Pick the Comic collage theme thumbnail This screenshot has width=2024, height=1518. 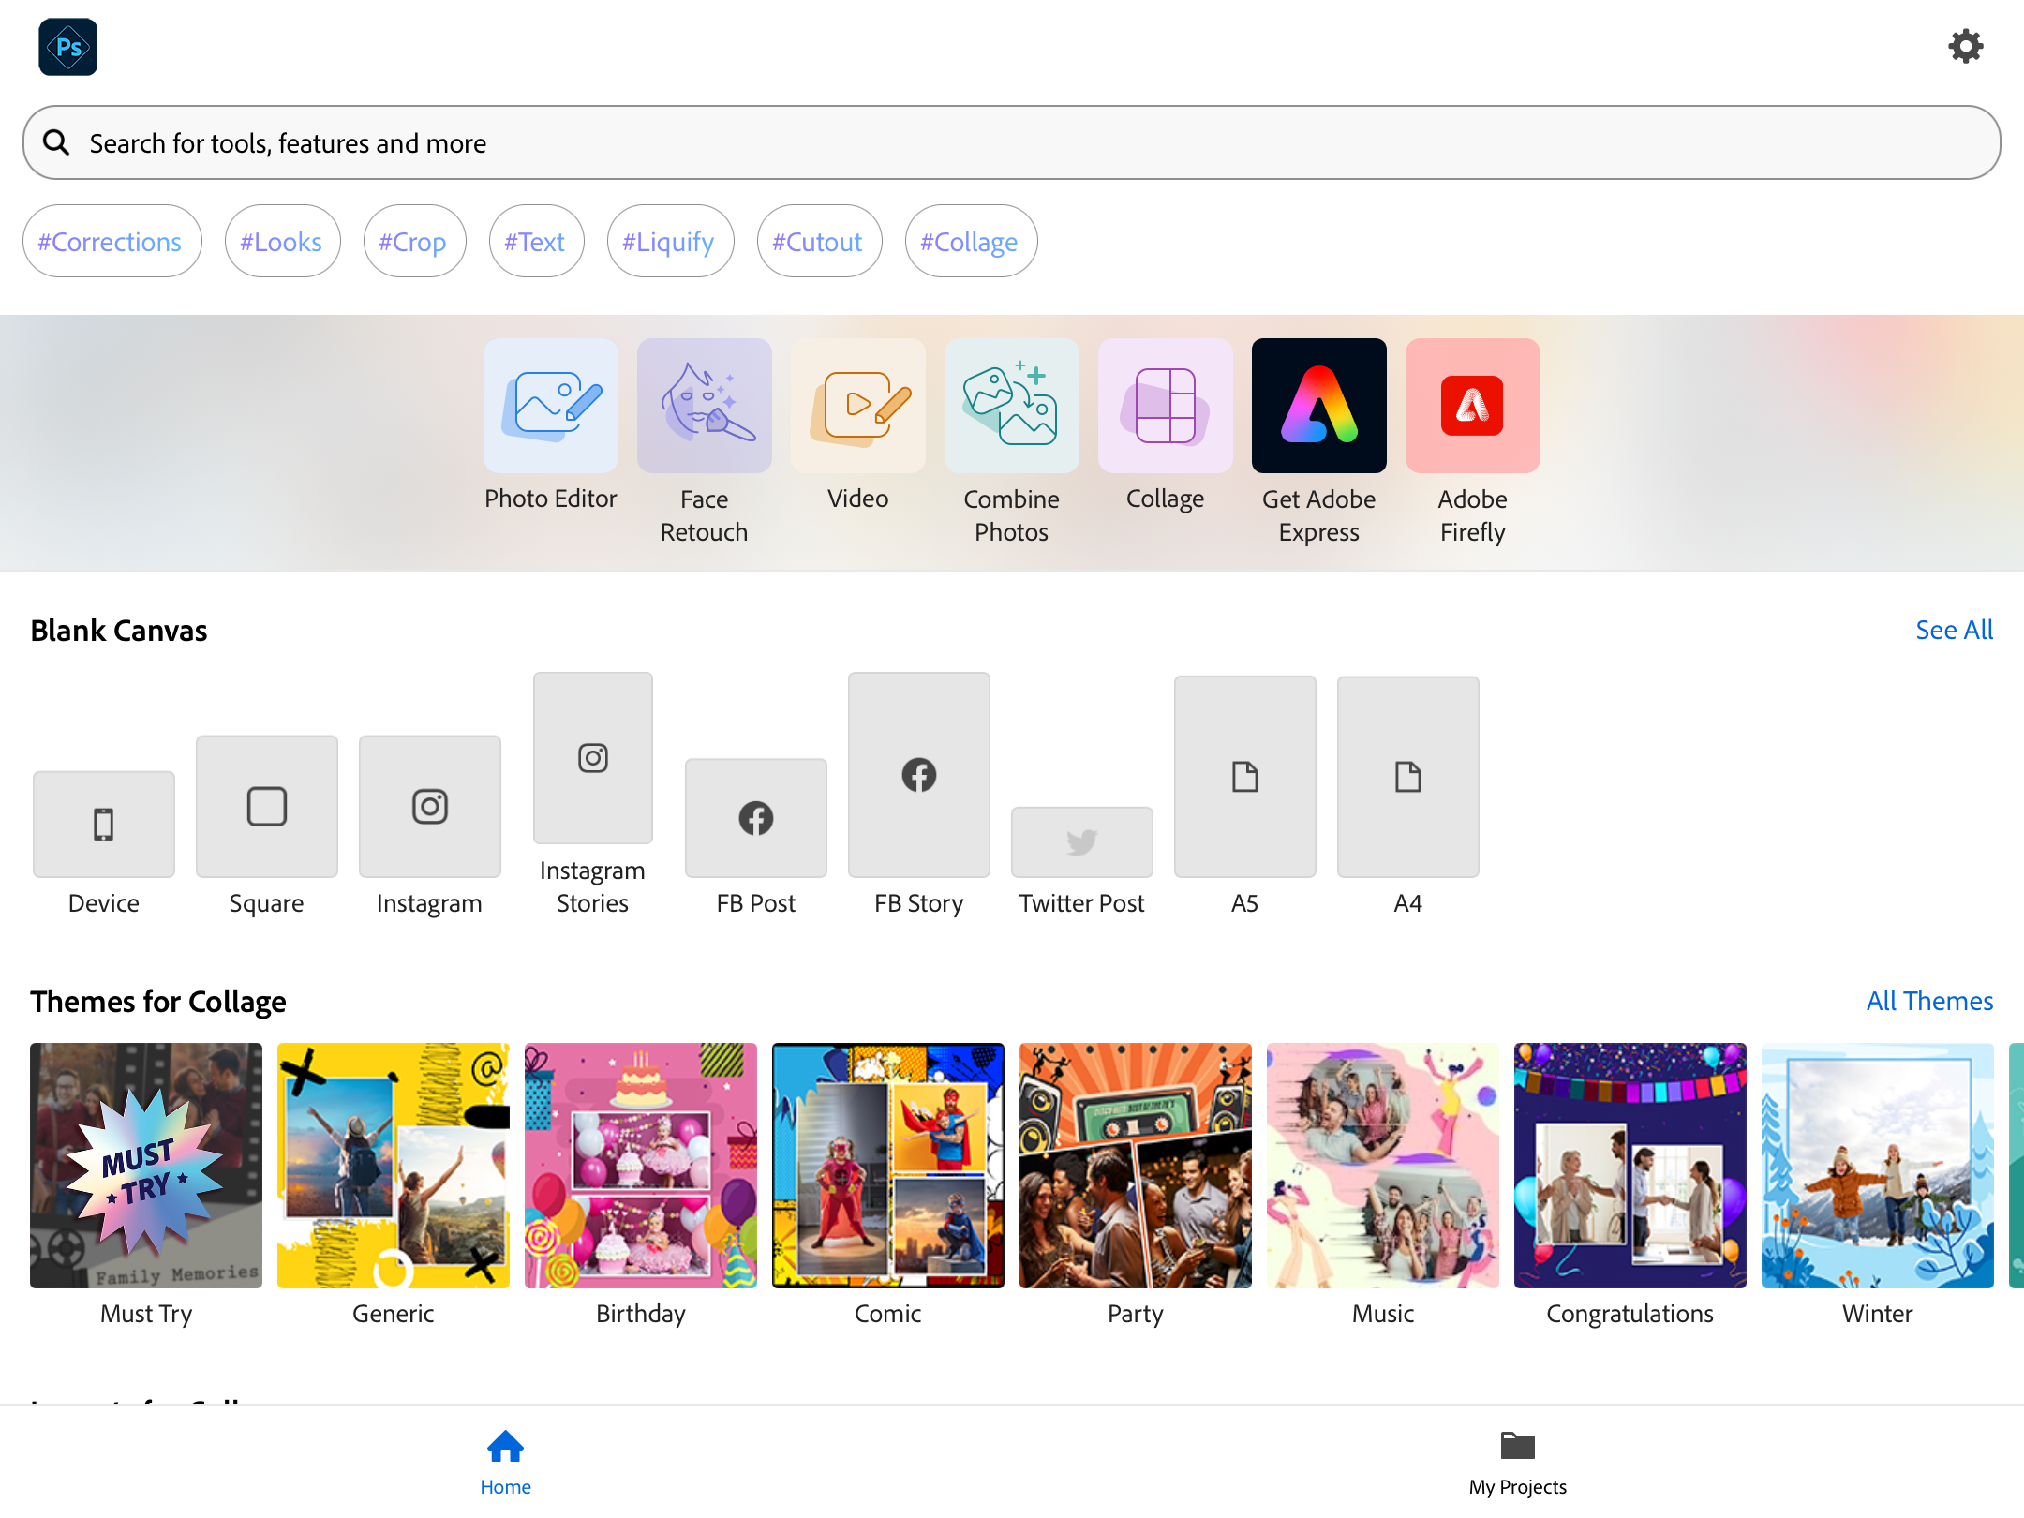(887, 1165)
